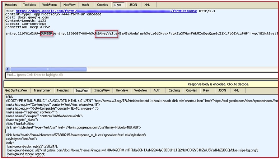This screenshot has height=159, width=280.
Task: Click the meta name="fragment" line
Action: [32, 112]
